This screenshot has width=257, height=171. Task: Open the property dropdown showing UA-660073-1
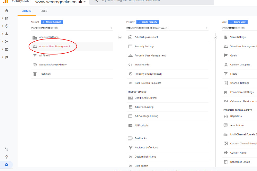point(167,28)
